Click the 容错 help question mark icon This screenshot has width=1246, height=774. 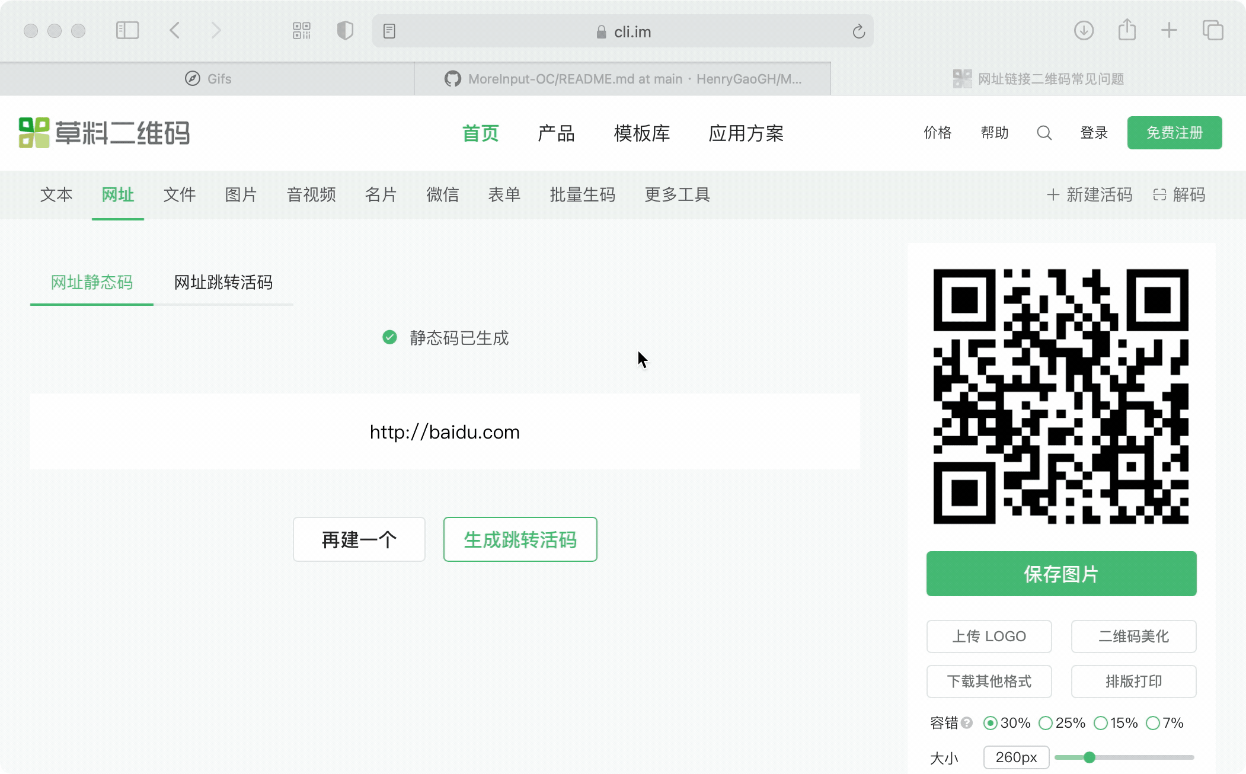click(x=967, y=723)
